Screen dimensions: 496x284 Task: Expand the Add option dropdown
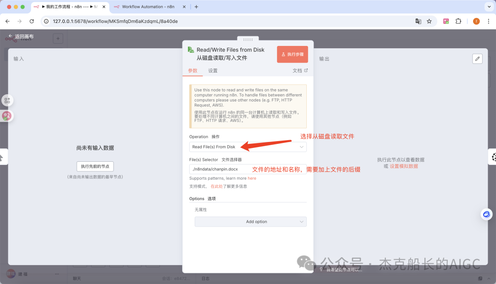coord(251,222)
